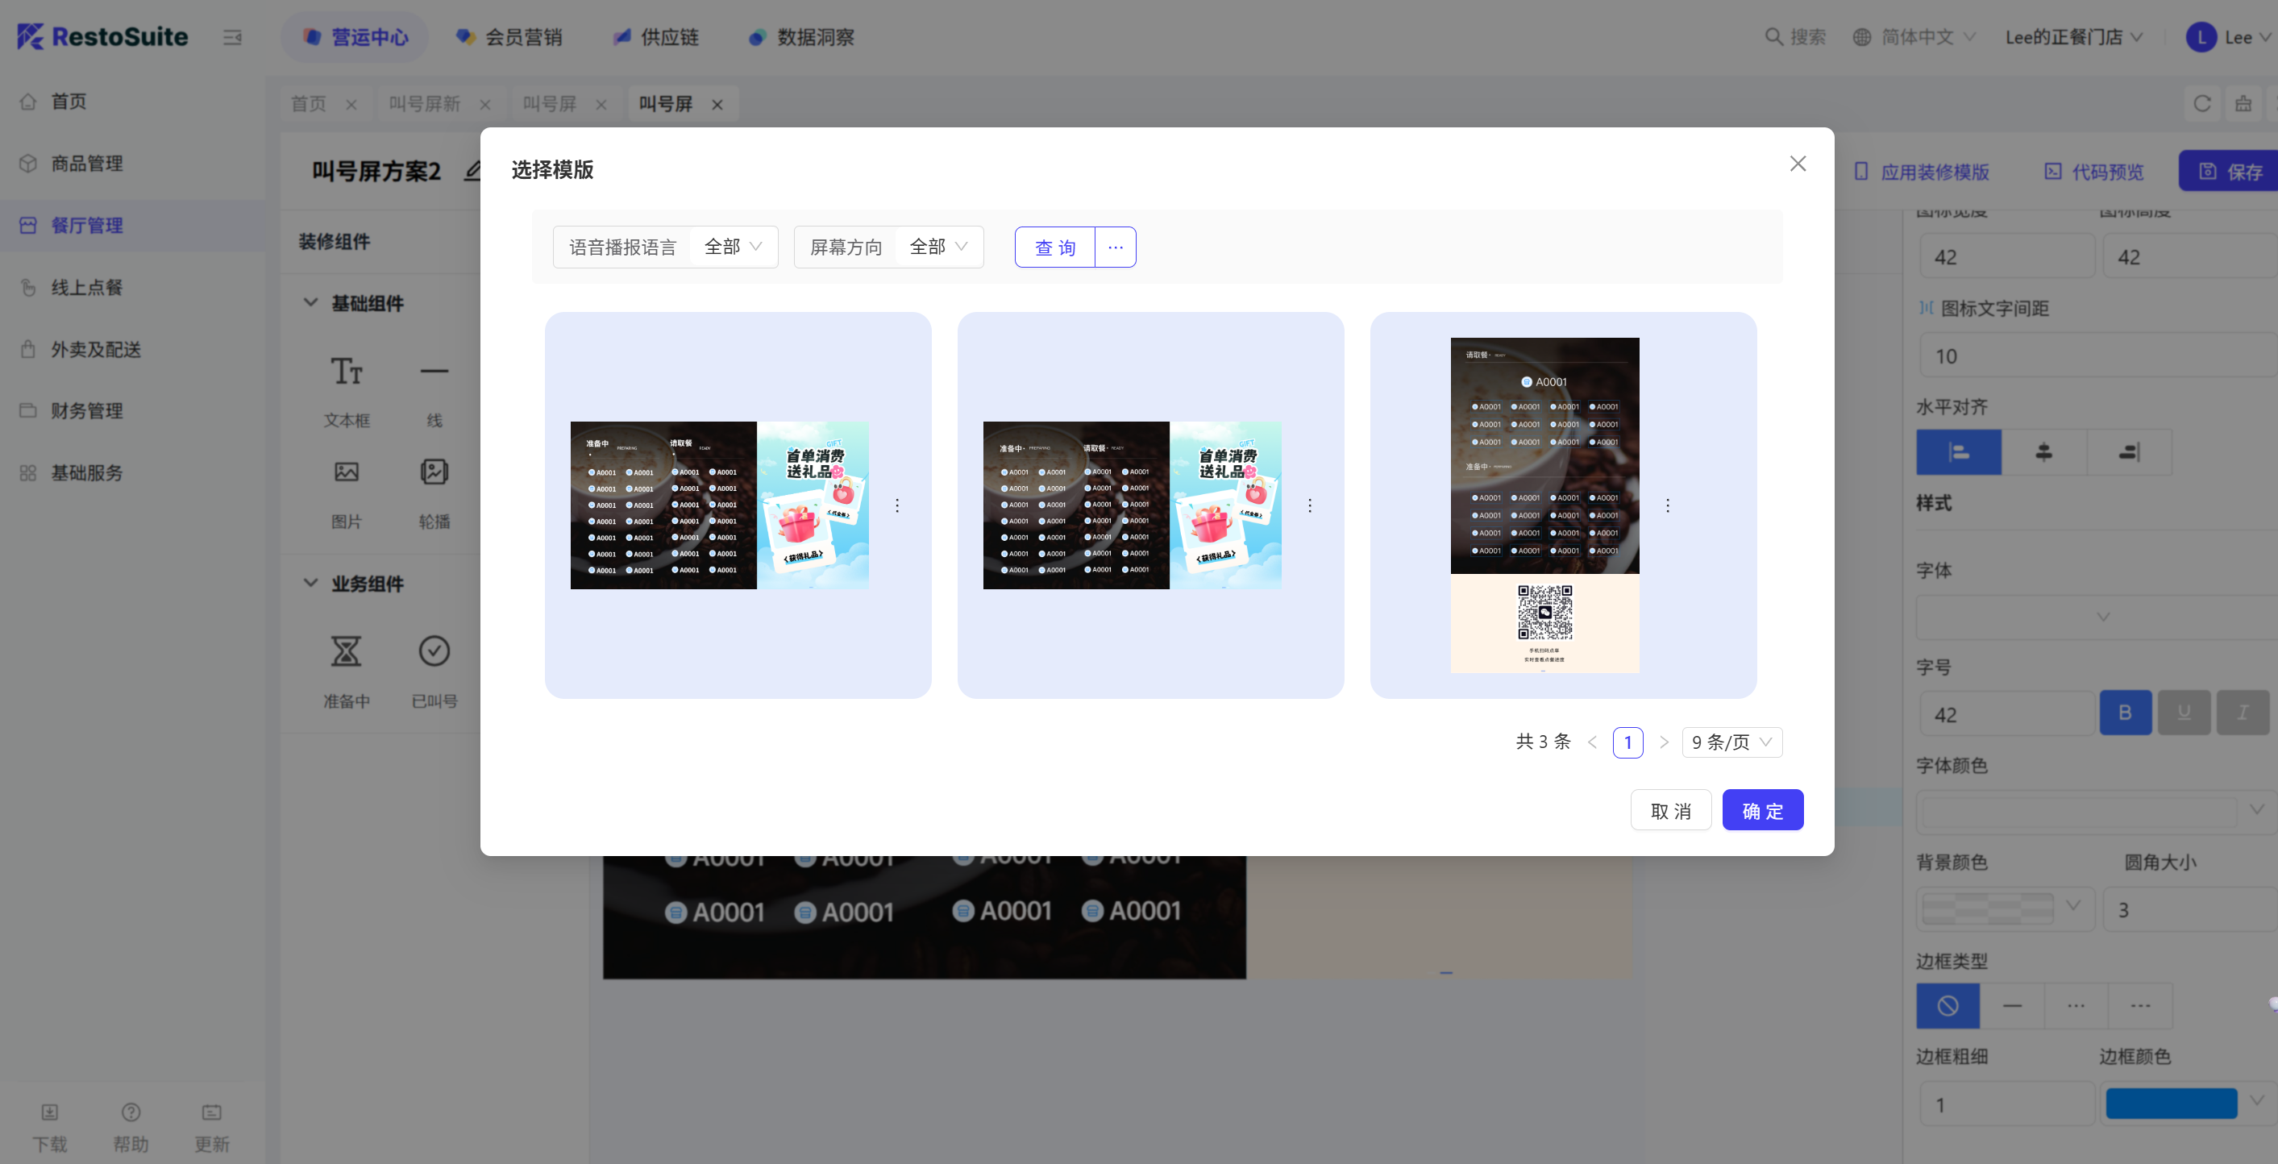Image resolution: width=2278 pixels, height=1164 pixels.
Task: Open the 语音播报语言 dropdown
Action: (x=732, y=247)
